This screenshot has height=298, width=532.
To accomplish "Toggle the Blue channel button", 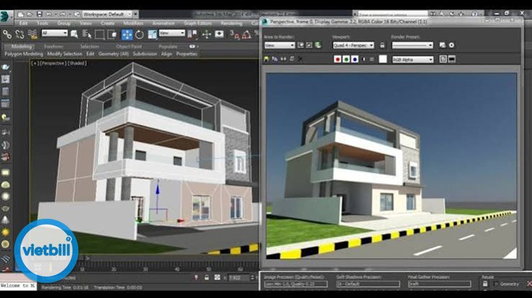I will pyautogui.click(x=354, y=59).
